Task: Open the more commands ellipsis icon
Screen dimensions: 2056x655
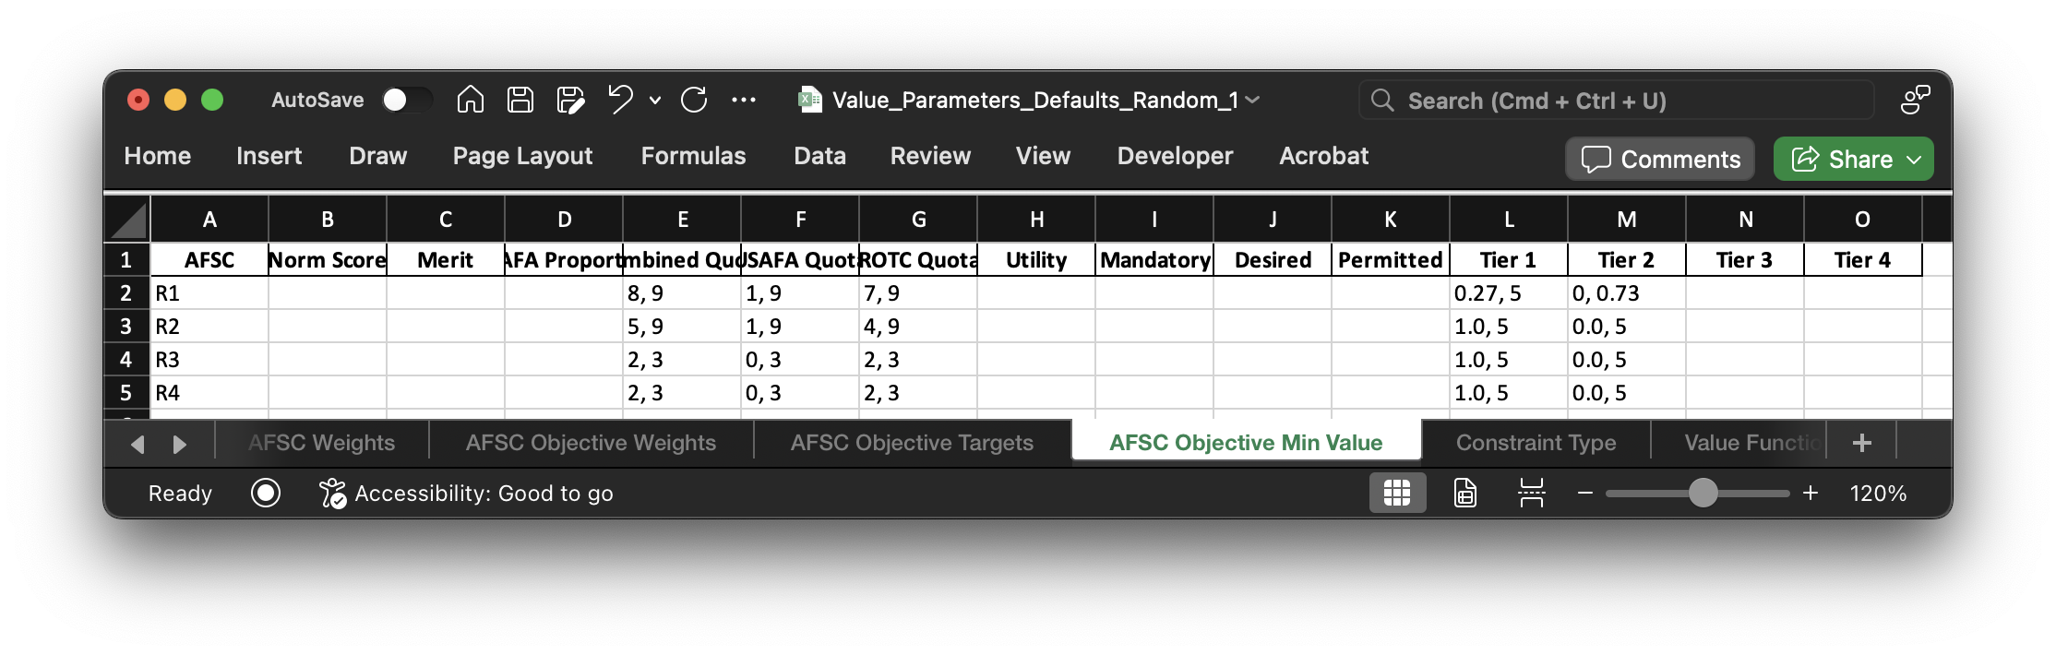Action: tap(744, 100)
